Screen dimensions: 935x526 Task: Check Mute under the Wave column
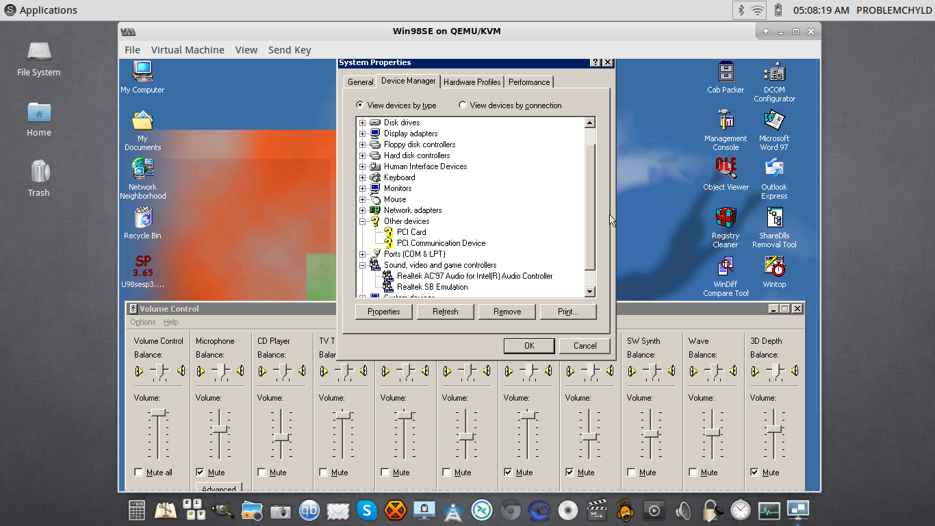coord(693,473)
